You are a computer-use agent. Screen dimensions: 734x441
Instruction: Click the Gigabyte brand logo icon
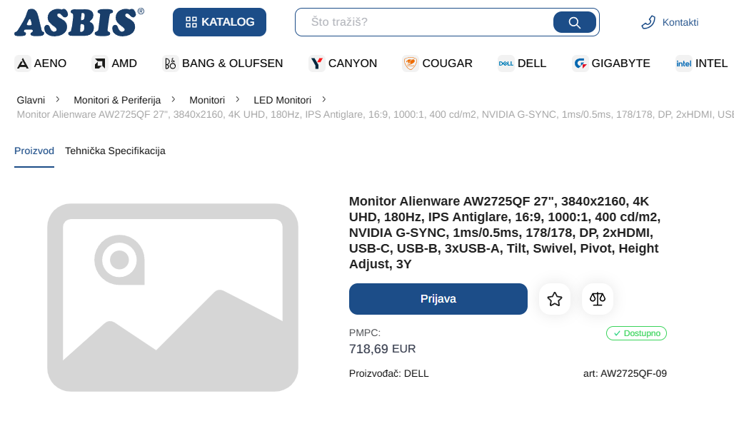click(x=580, y=63)
